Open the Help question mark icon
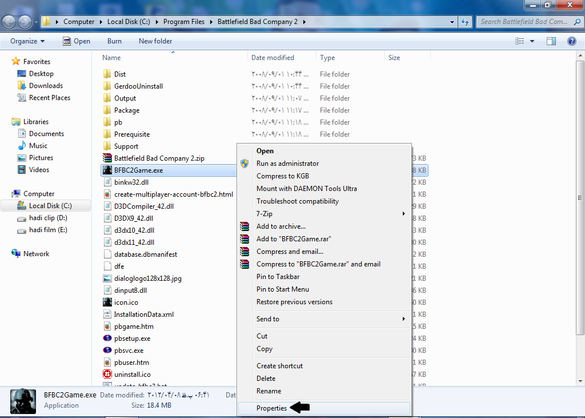 [x=571, y=41]
